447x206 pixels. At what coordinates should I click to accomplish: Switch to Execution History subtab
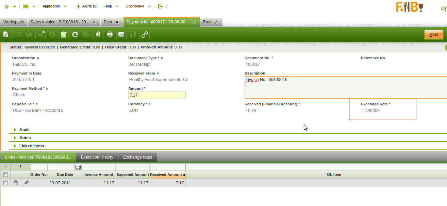pos(97,157)
